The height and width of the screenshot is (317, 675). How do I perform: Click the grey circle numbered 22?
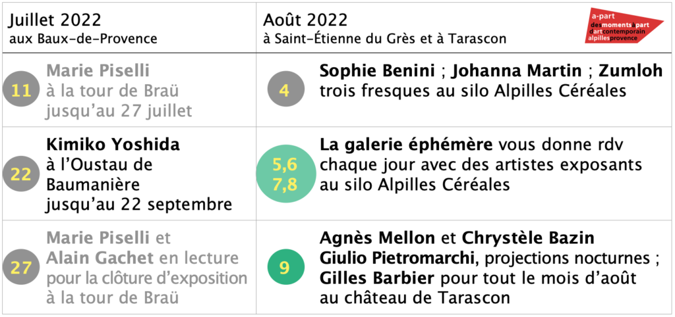pyautogui.click(x=20, y=174)
